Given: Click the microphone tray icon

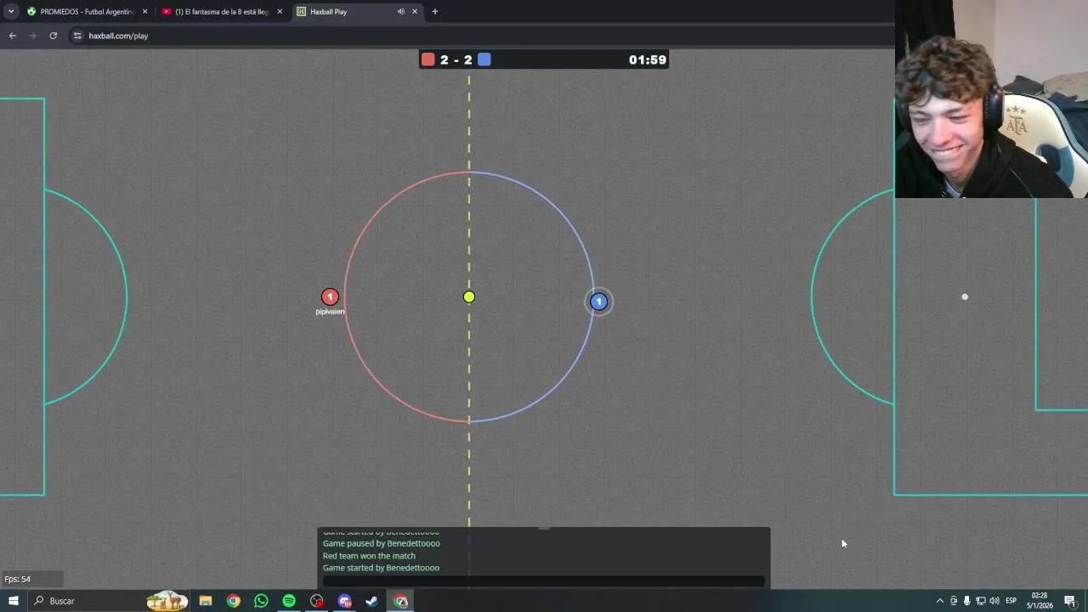Looking at the screenshot, I should point(966,601).
